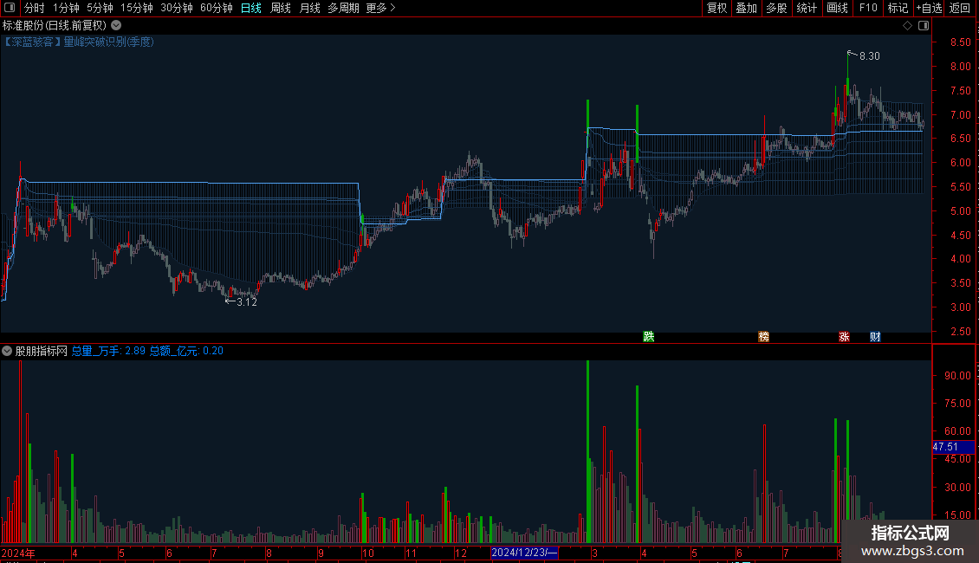
Task: Click the blue 财 event marker
Action: click(875, 336)
